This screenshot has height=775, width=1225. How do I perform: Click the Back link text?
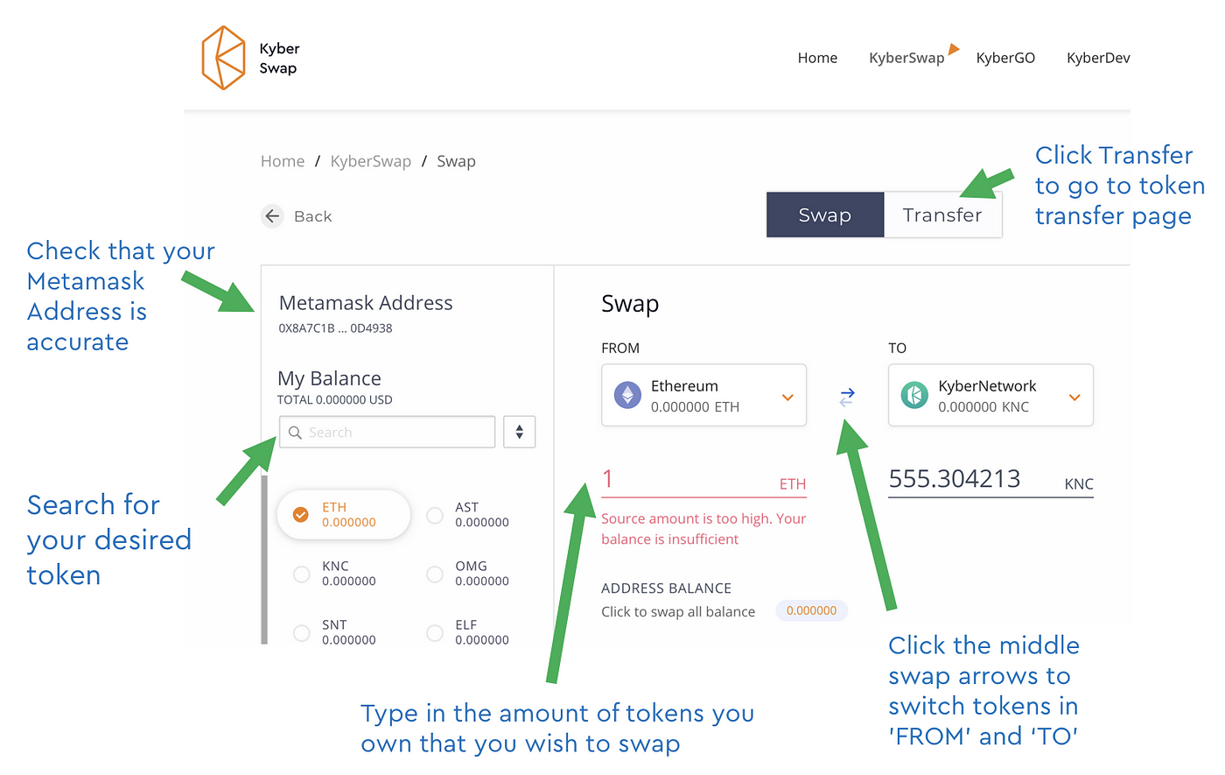click(x=312, y=216)
